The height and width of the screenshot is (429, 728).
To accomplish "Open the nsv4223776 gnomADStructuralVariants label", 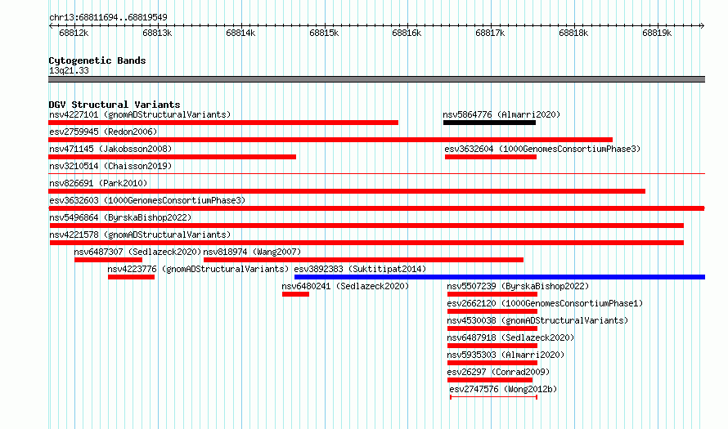I will click(198, 269).
